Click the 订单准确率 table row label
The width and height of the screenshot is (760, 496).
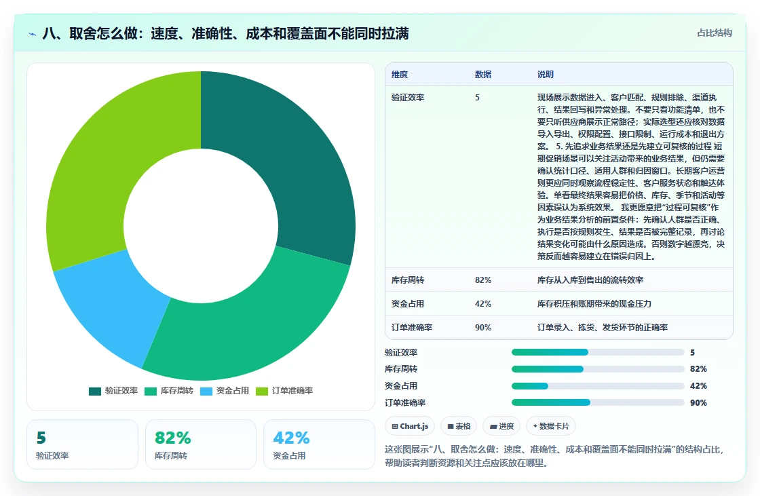(x=411, y=328)
